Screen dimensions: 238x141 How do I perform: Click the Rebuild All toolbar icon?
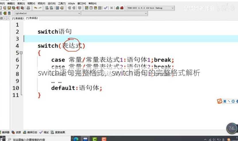pos(100,8)
